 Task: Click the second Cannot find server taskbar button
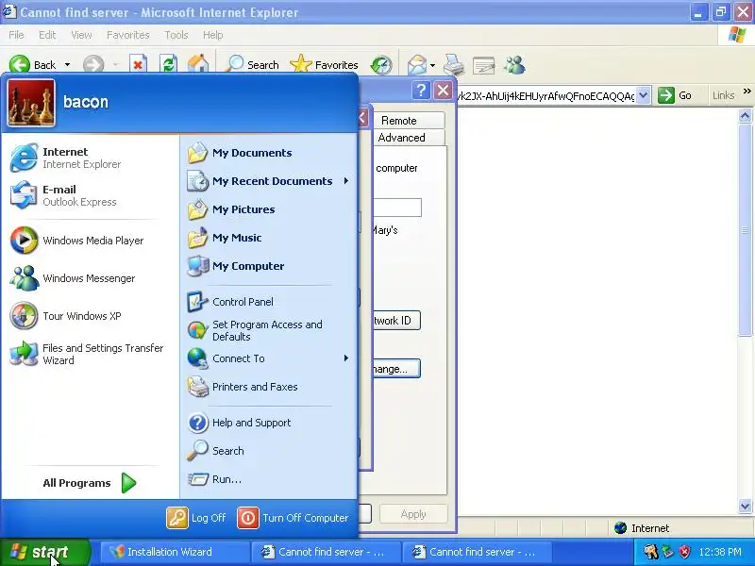(477, 552)
